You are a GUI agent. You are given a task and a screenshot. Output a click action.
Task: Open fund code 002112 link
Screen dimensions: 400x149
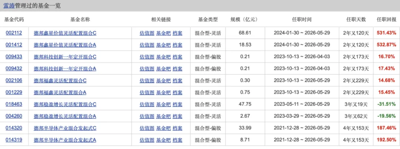point(14,33)
